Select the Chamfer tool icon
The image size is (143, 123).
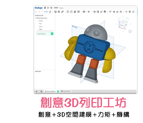coord(71,12)
